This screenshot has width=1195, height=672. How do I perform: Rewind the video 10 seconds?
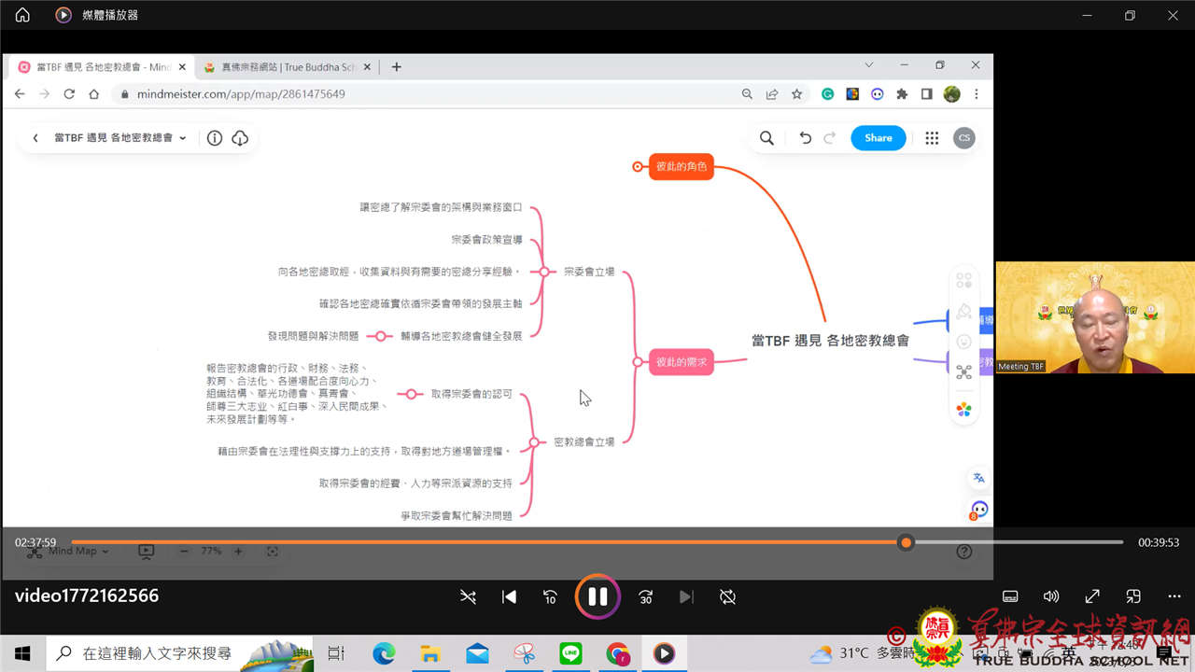550,596
